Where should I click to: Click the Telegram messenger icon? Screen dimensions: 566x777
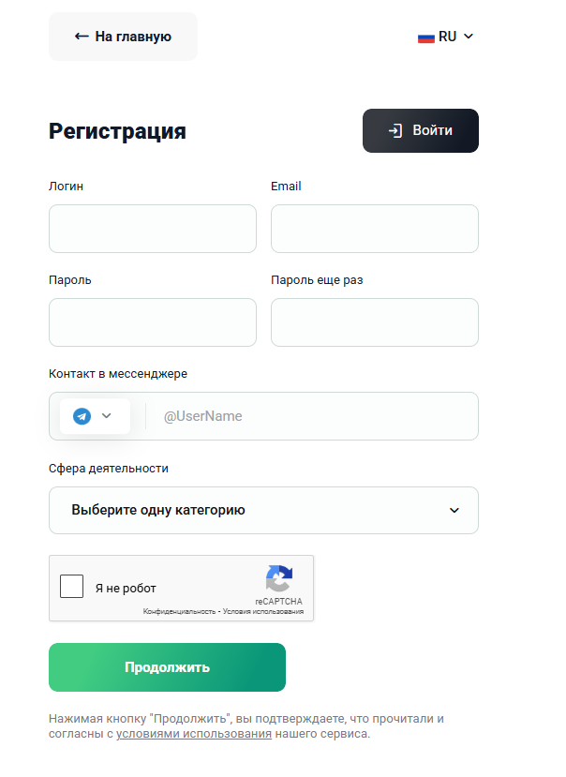tap(82, 416)
